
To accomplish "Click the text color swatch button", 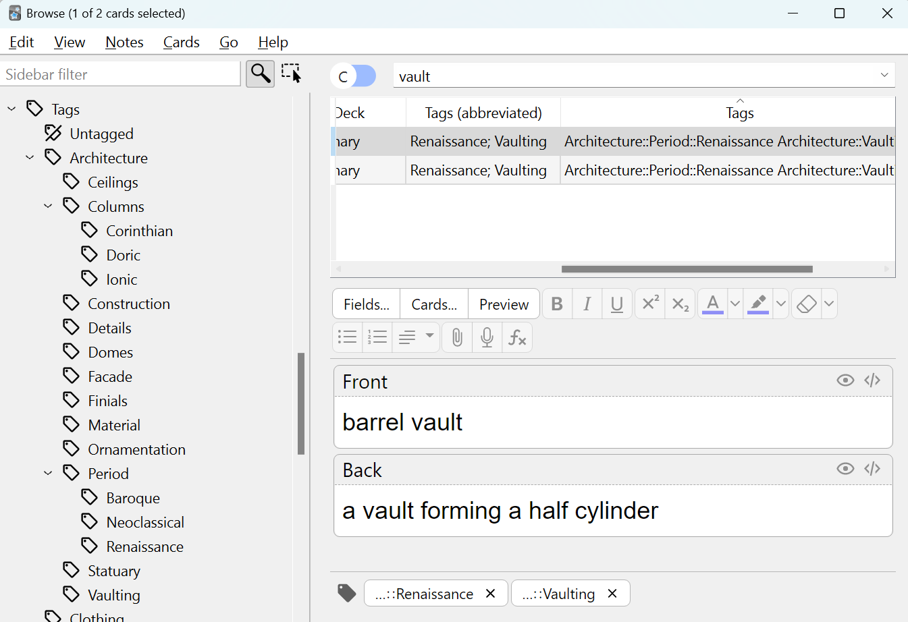I will [x=712, y=304].
